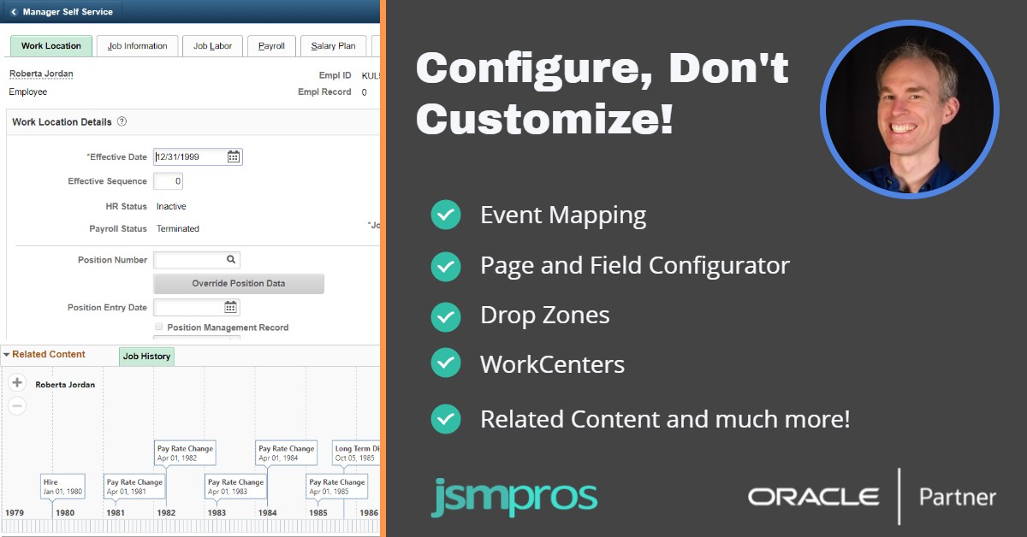
Task: Go back to Manager Self Service
Action: pos(62,12)
